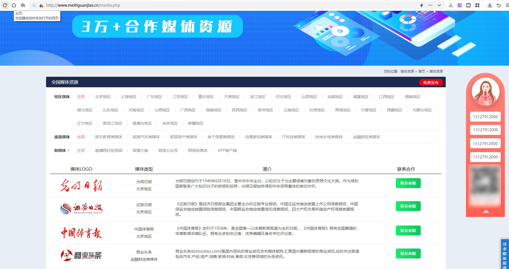Open the address bar three-dots menu
Viewport: 509px width, 269px height.
click(x=430, y=5)
